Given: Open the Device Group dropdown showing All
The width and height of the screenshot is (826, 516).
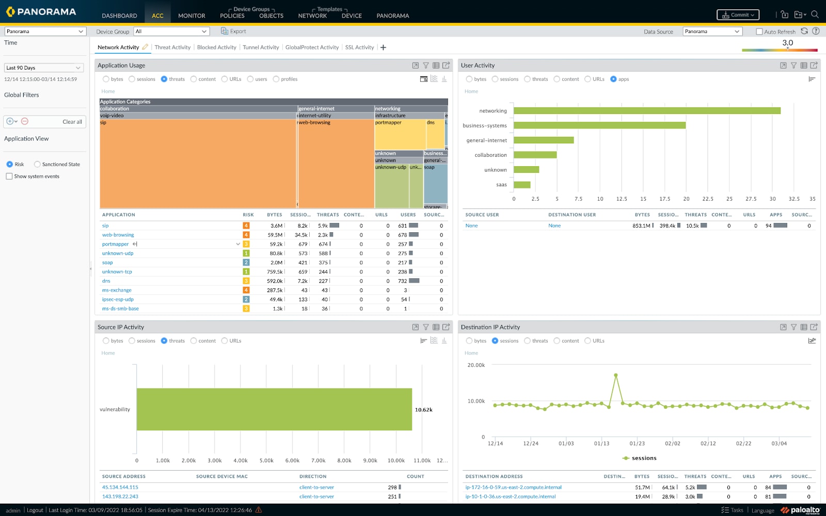Looking at the screenshot, I should click(171, 31).
